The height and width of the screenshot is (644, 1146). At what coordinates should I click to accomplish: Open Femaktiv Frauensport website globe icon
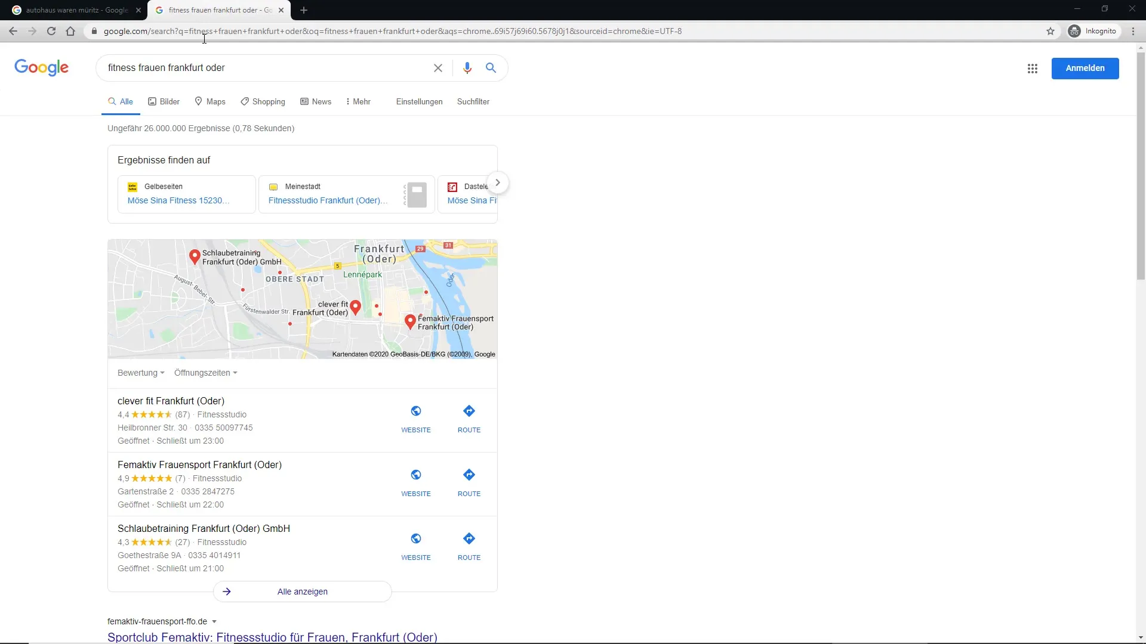(x=416, y=475)
